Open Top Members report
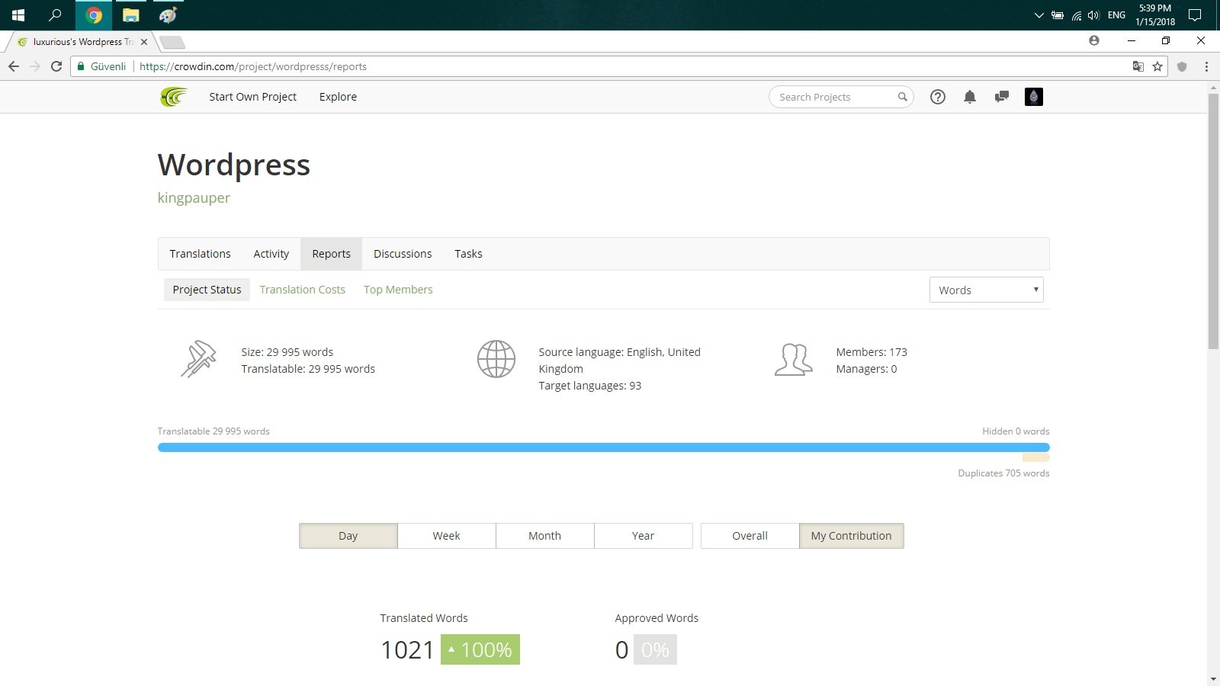 coord(398,290)
